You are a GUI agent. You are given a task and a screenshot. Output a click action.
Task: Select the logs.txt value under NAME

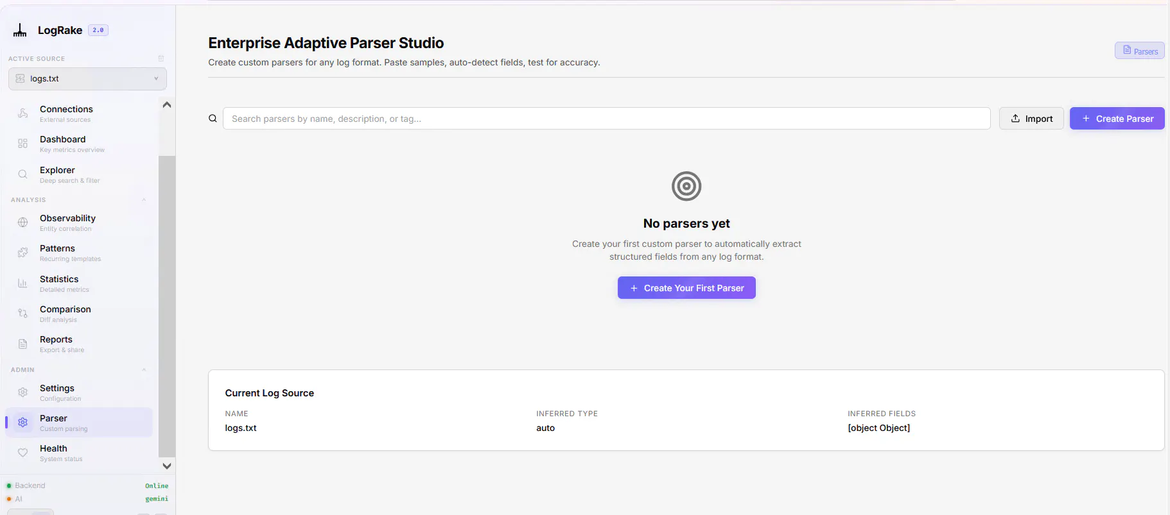pyautogui.click(x=241, y=428)
